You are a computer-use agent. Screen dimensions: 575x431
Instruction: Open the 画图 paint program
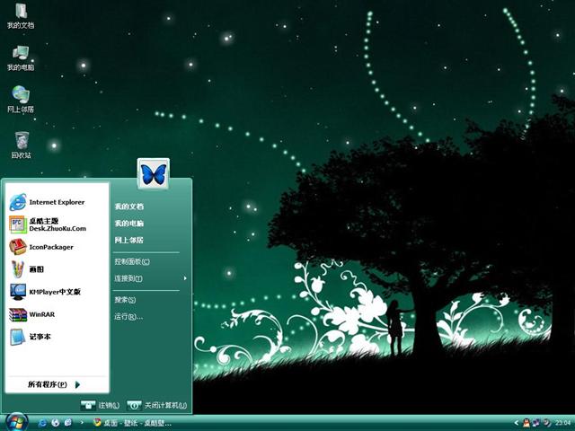(36, 269)
